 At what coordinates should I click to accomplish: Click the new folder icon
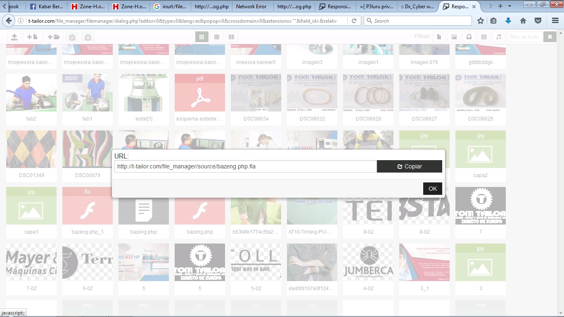[x=53, y=37]
